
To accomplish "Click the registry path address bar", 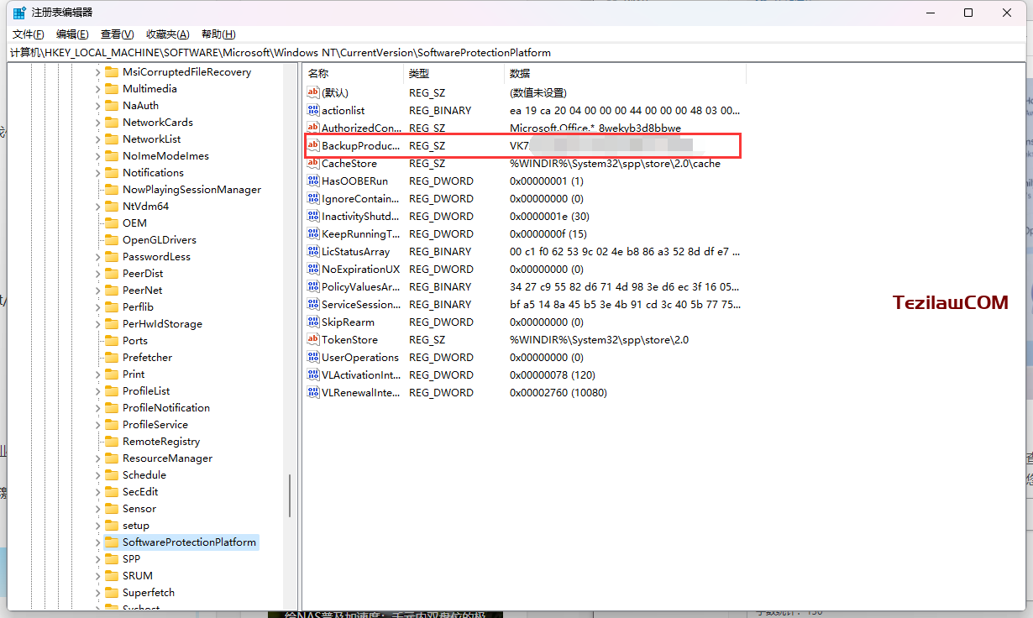I will tap(516, 52).
